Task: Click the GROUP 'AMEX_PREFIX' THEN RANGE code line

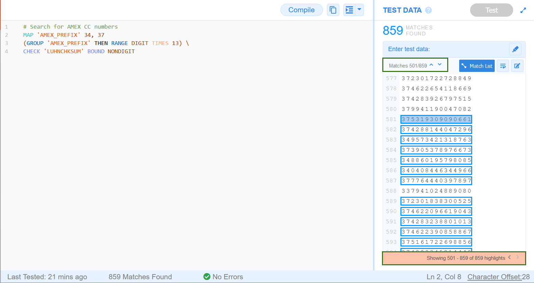Action: [106, 43]
